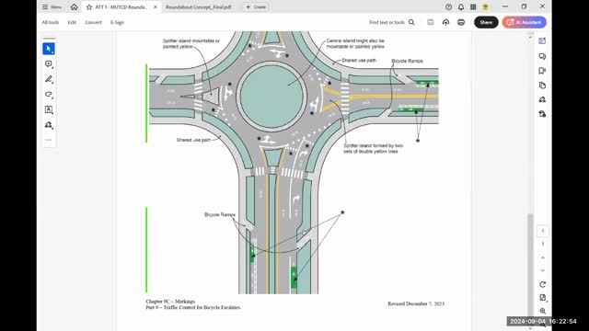This screenshot has width=589, height=331.
Task: Click the upper-right 'Bicycle Ramps' label
Action: coord(407,61)
